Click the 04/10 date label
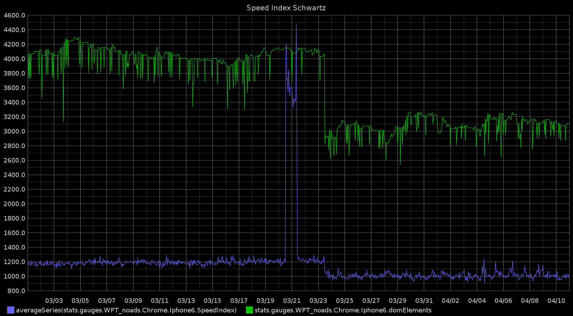The width and height of the screenshot is (573, 316). [556, 301]
